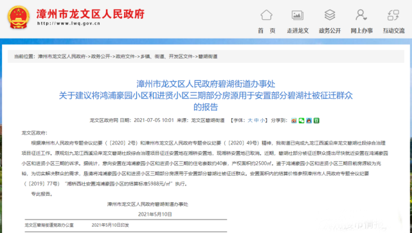Click 分享到 label
The height and width of the screenshot is (233, 412).
pyautogui.click(x=279, y=121)
